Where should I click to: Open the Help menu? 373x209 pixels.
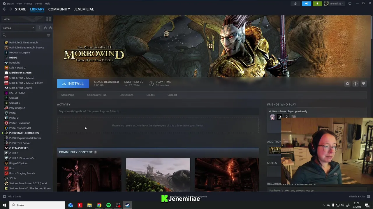47,3
